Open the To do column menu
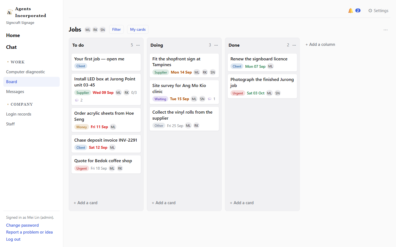The image size is (396, 247). click(138, 45)
